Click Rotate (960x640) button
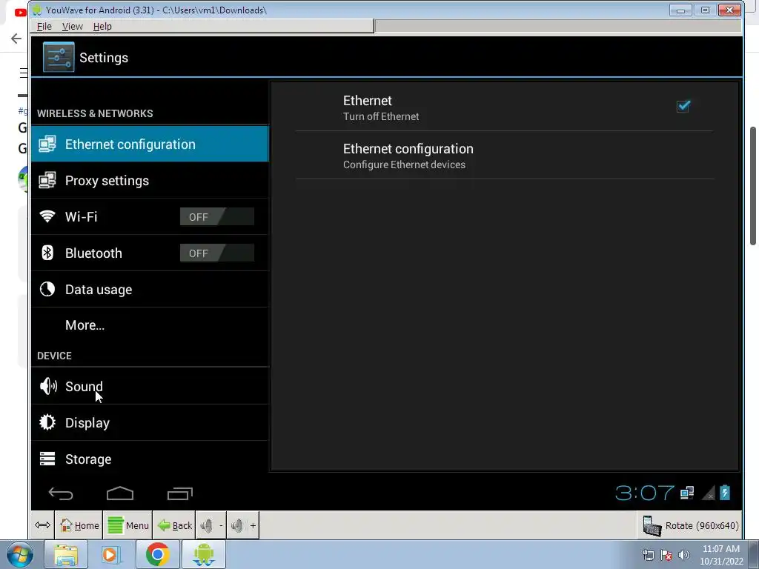The image size is (759, 569). [x=690, y=525]
